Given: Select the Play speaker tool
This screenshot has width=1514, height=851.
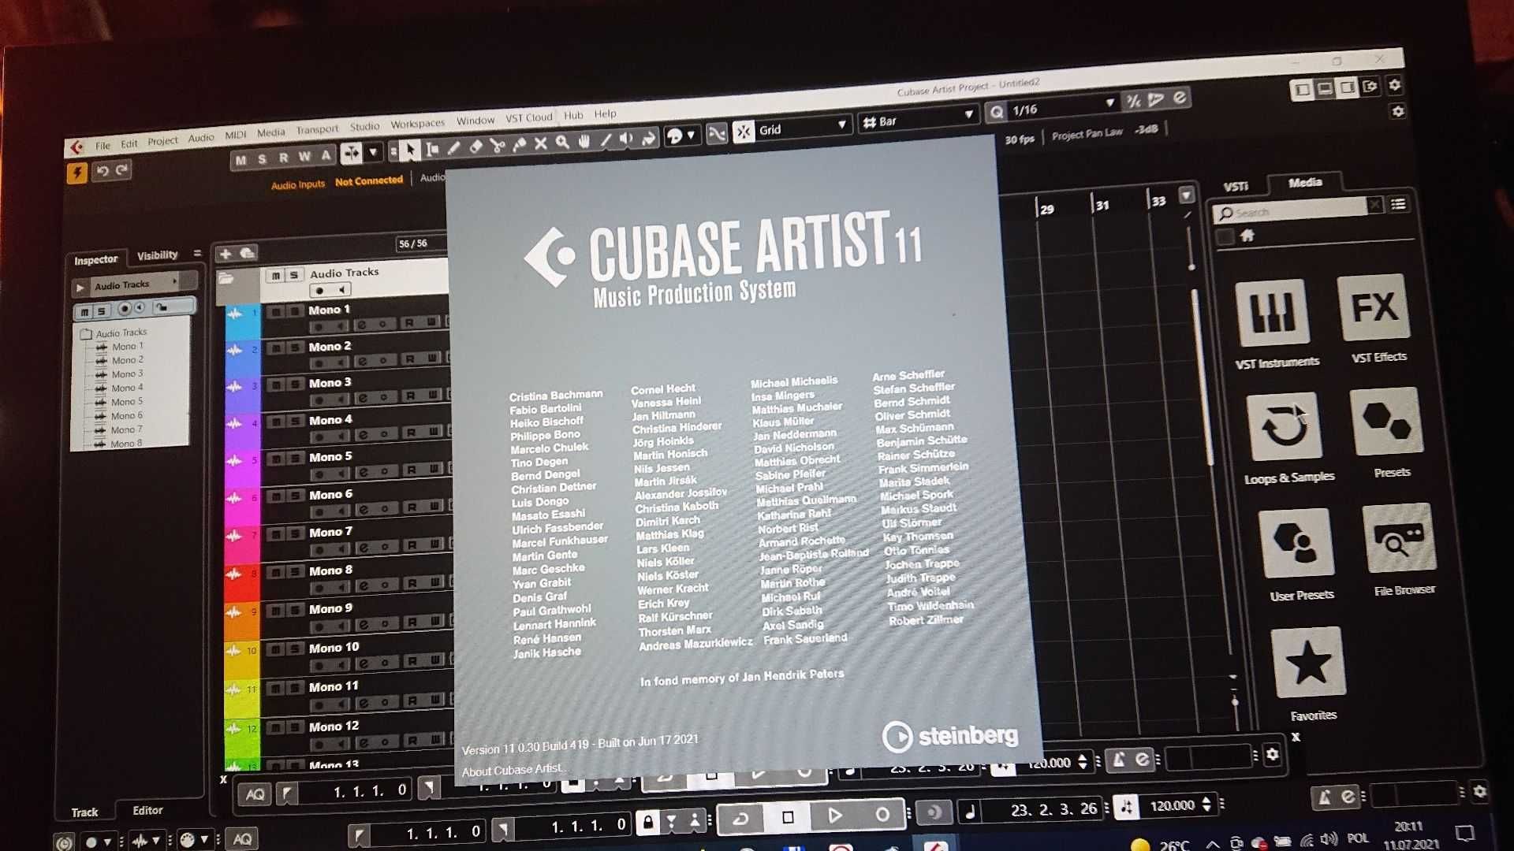Looking at the screenshot, I should click(627, 139).
